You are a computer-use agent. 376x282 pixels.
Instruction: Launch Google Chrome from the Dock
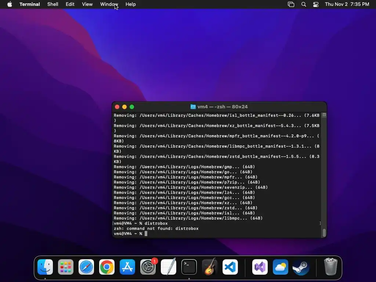tap(107, 267)
